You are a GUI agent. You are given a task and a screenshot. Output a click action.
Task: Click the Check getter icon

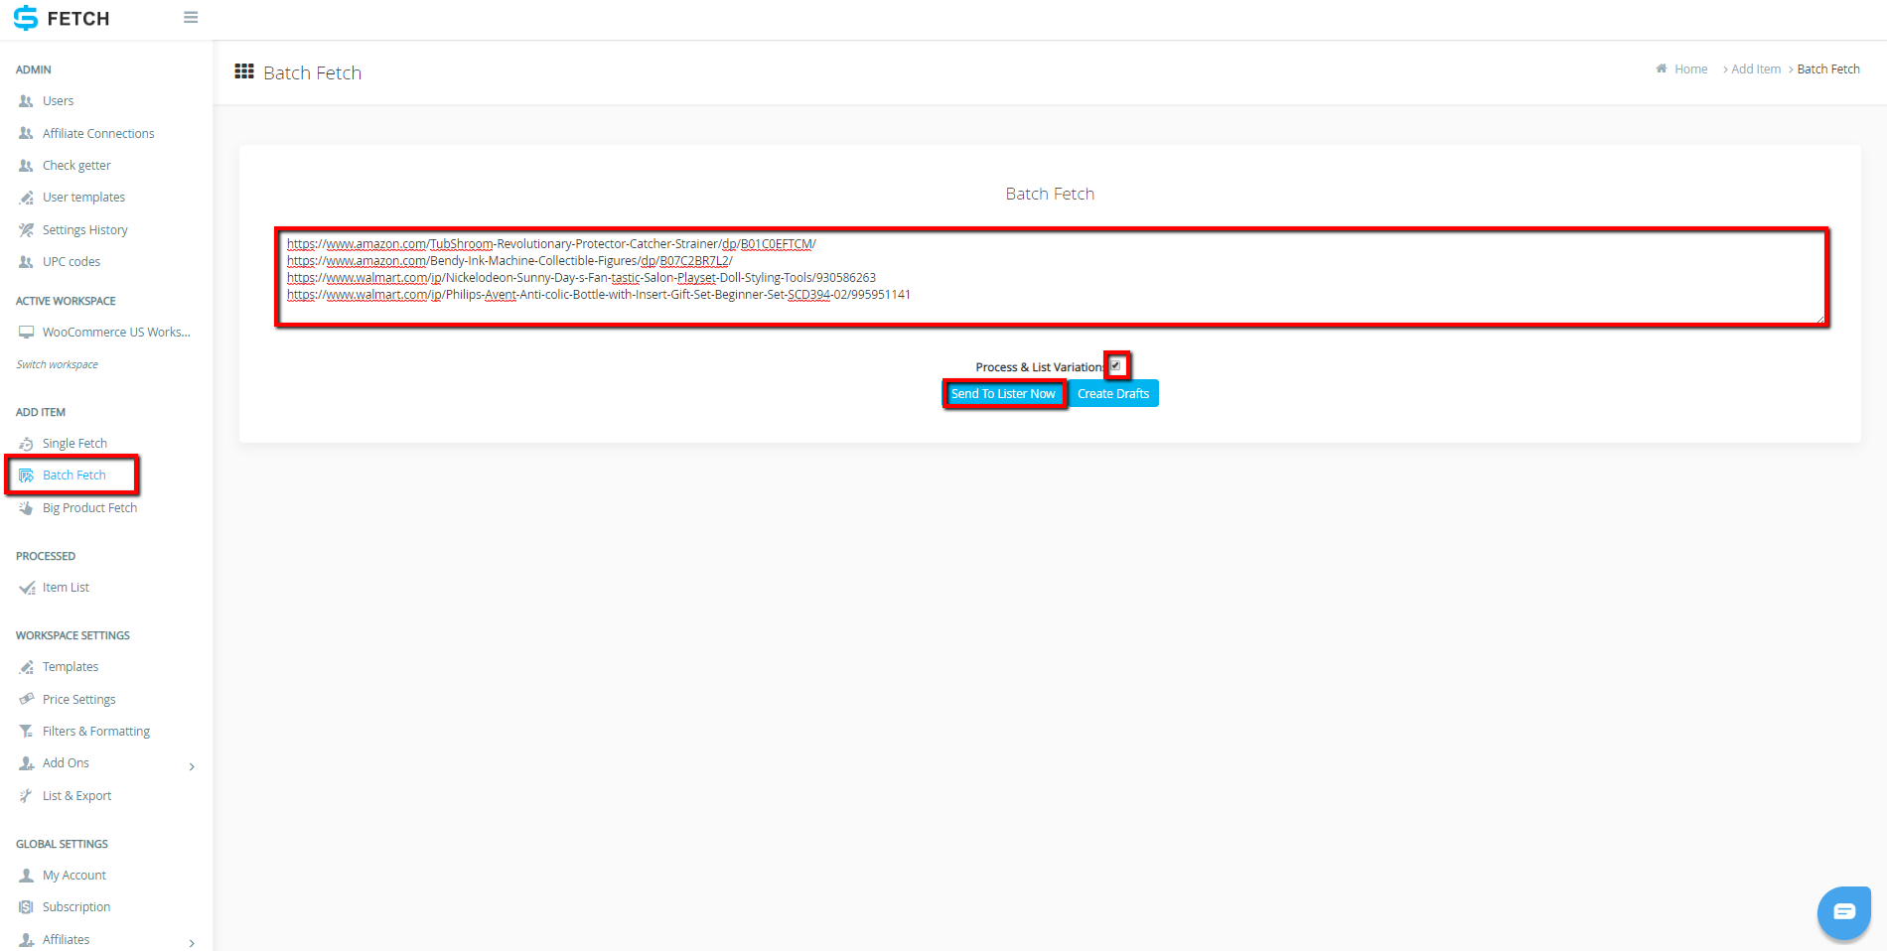pos(26,166)
